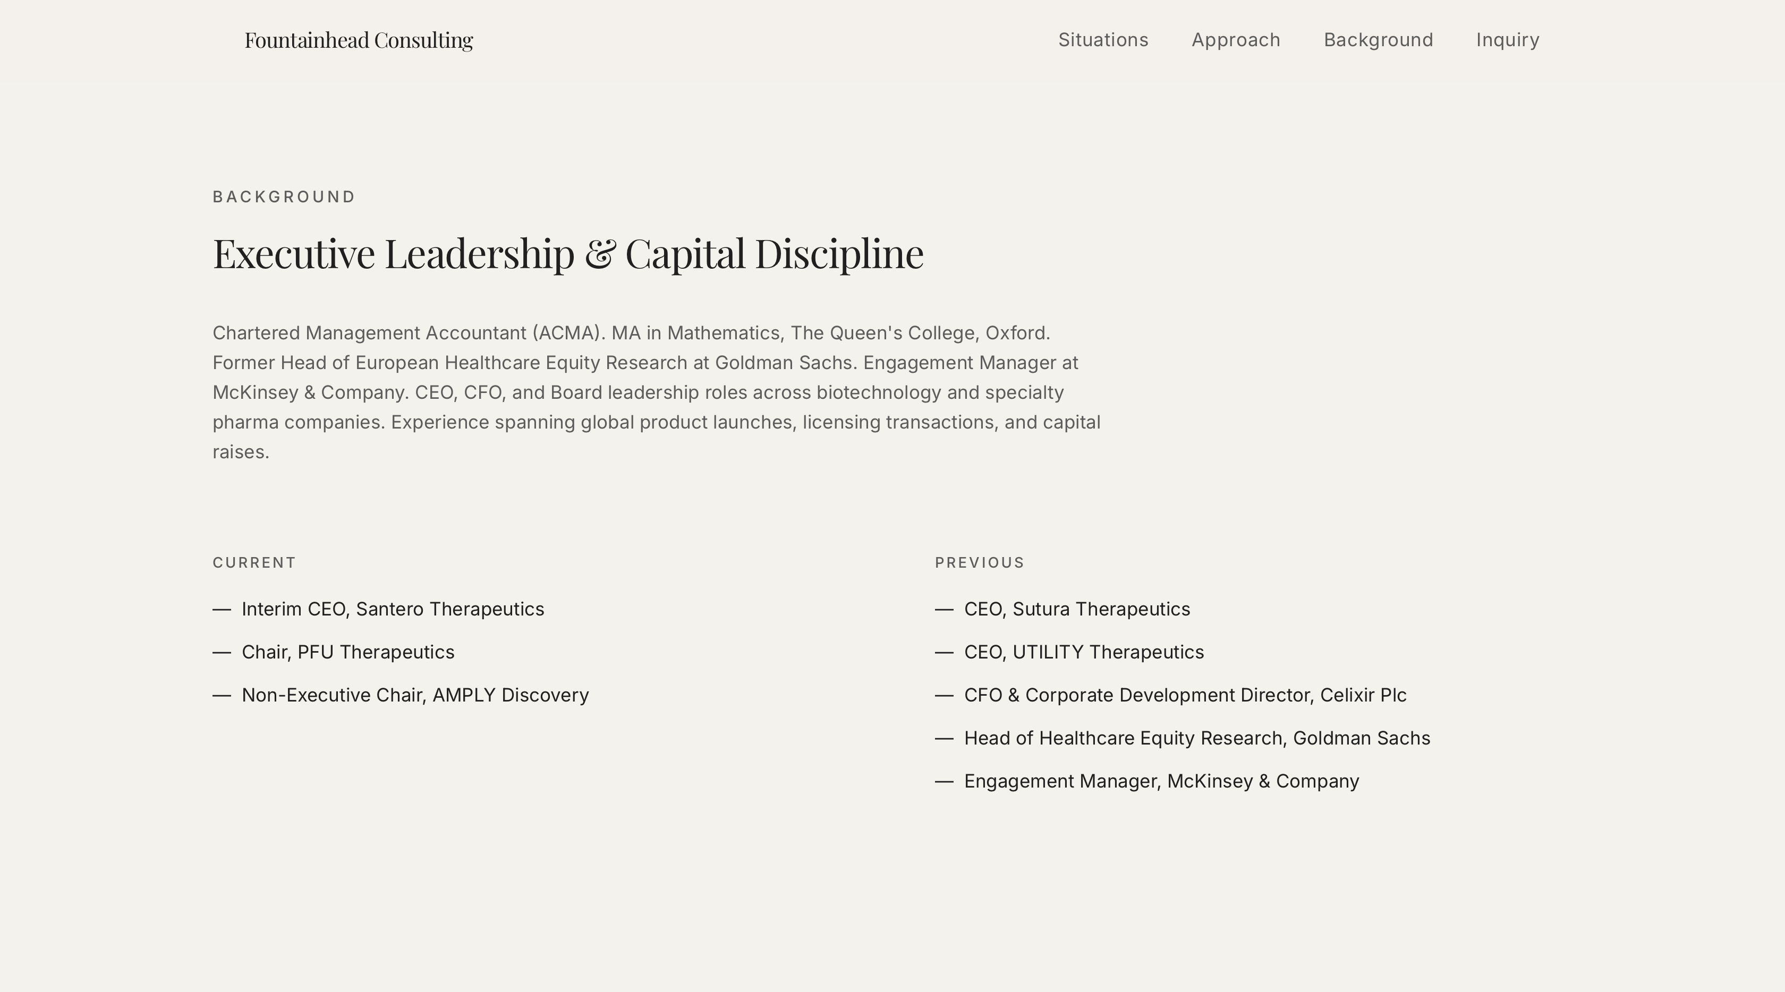Open the Approach navigation link

coord(1236,39)
